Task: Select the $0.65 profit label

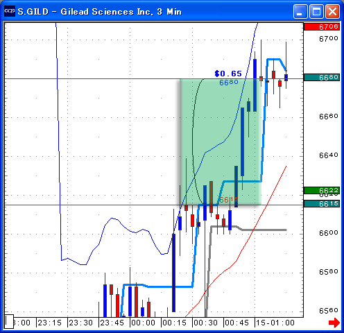Action: click(x=228, y=74)
